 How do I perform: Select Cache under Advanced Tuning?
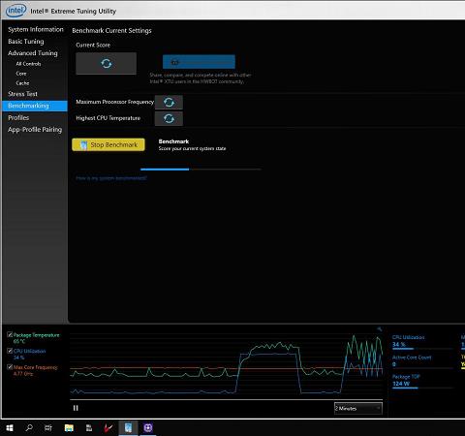click(x=22, y=83)
